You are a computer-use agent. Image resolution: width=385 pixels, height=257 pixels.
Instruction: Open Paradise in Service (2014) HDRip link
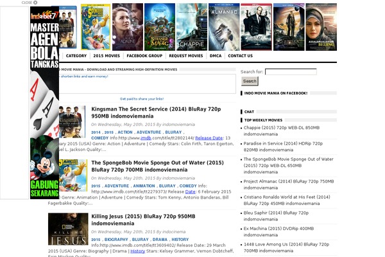click(x=283, y=146)
